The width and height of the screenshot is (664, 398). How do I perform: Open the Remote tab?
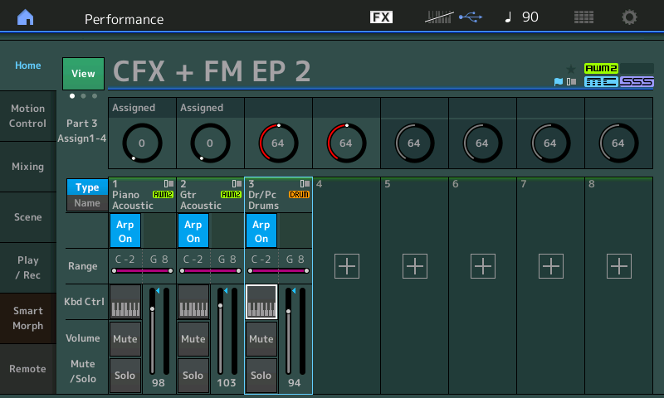pos(28,369)
